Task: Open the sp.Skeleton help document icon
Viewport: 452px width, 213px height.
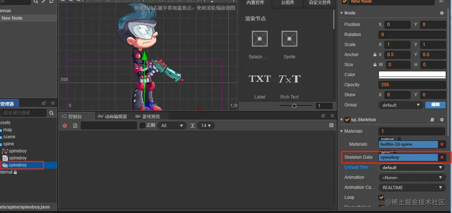Action: [432, 120]
